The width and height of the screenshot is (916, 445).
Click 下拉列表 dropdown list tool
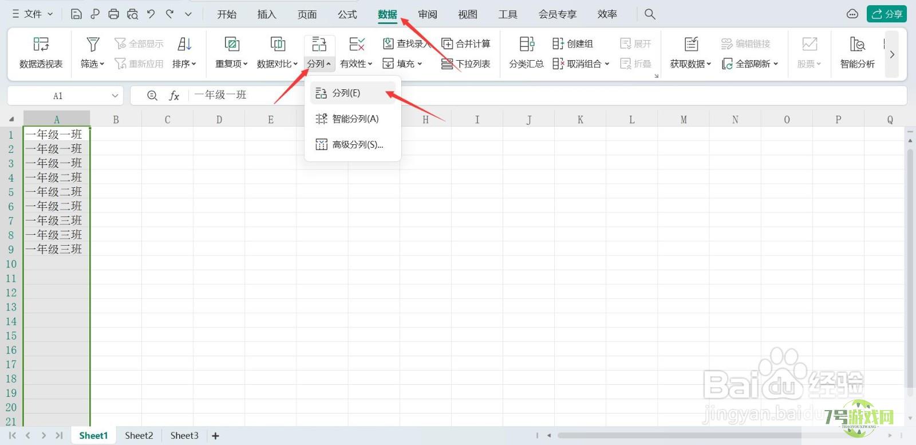[466, 64]
